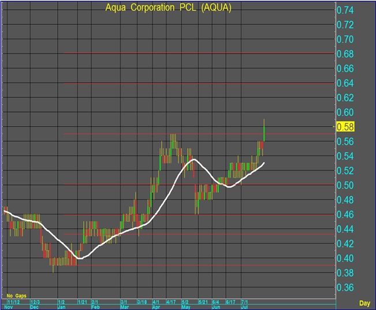Click the 0.62 price axis label
Image resolution: width=376 pixels, height=310 pixels.
[345, 98]
